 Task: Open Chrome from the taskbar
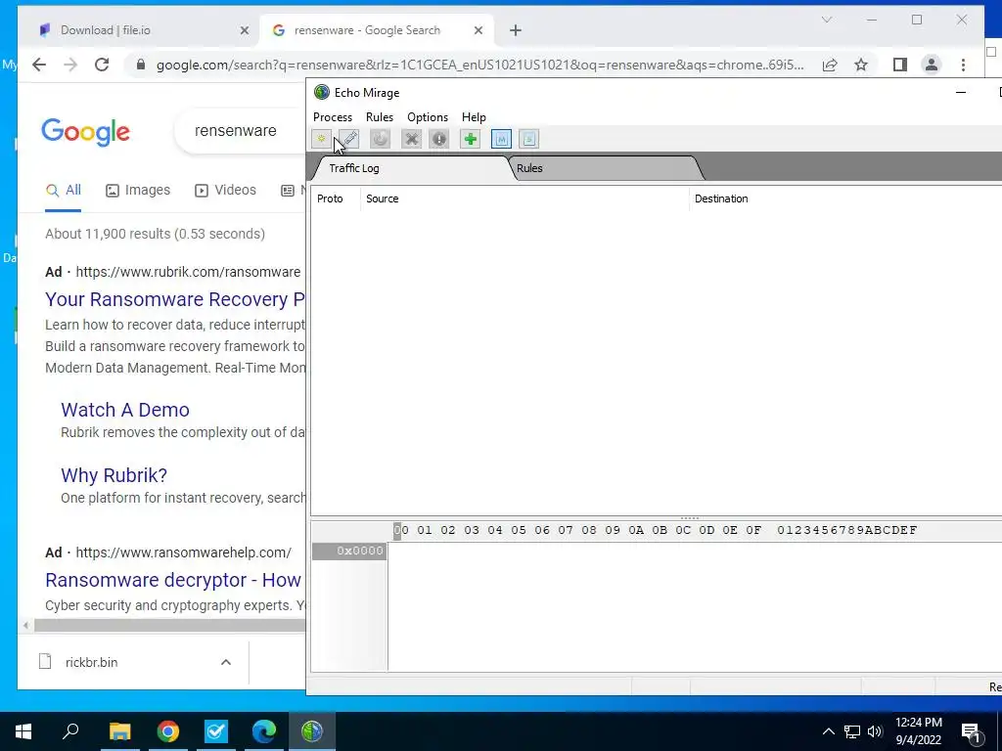point(168,730)
